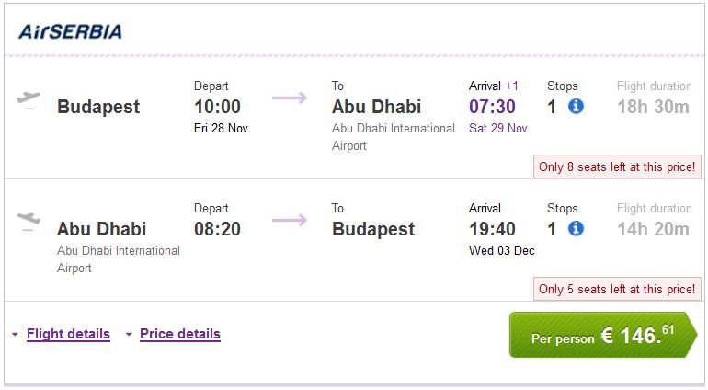The height and width of the screenshot is (390, 708).
Task: Click the 14h 20m flight duration
Action: click(653, 229)
